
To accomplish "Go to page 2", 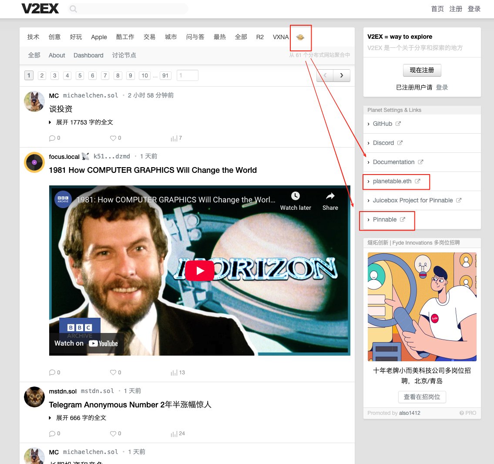I will pyautogui.click(x=42, y=75).
